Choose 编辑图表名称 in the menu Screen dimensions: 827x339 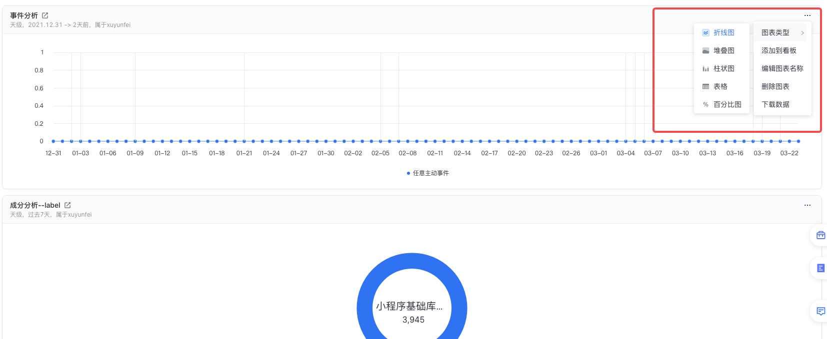click(x=782, y=68)
